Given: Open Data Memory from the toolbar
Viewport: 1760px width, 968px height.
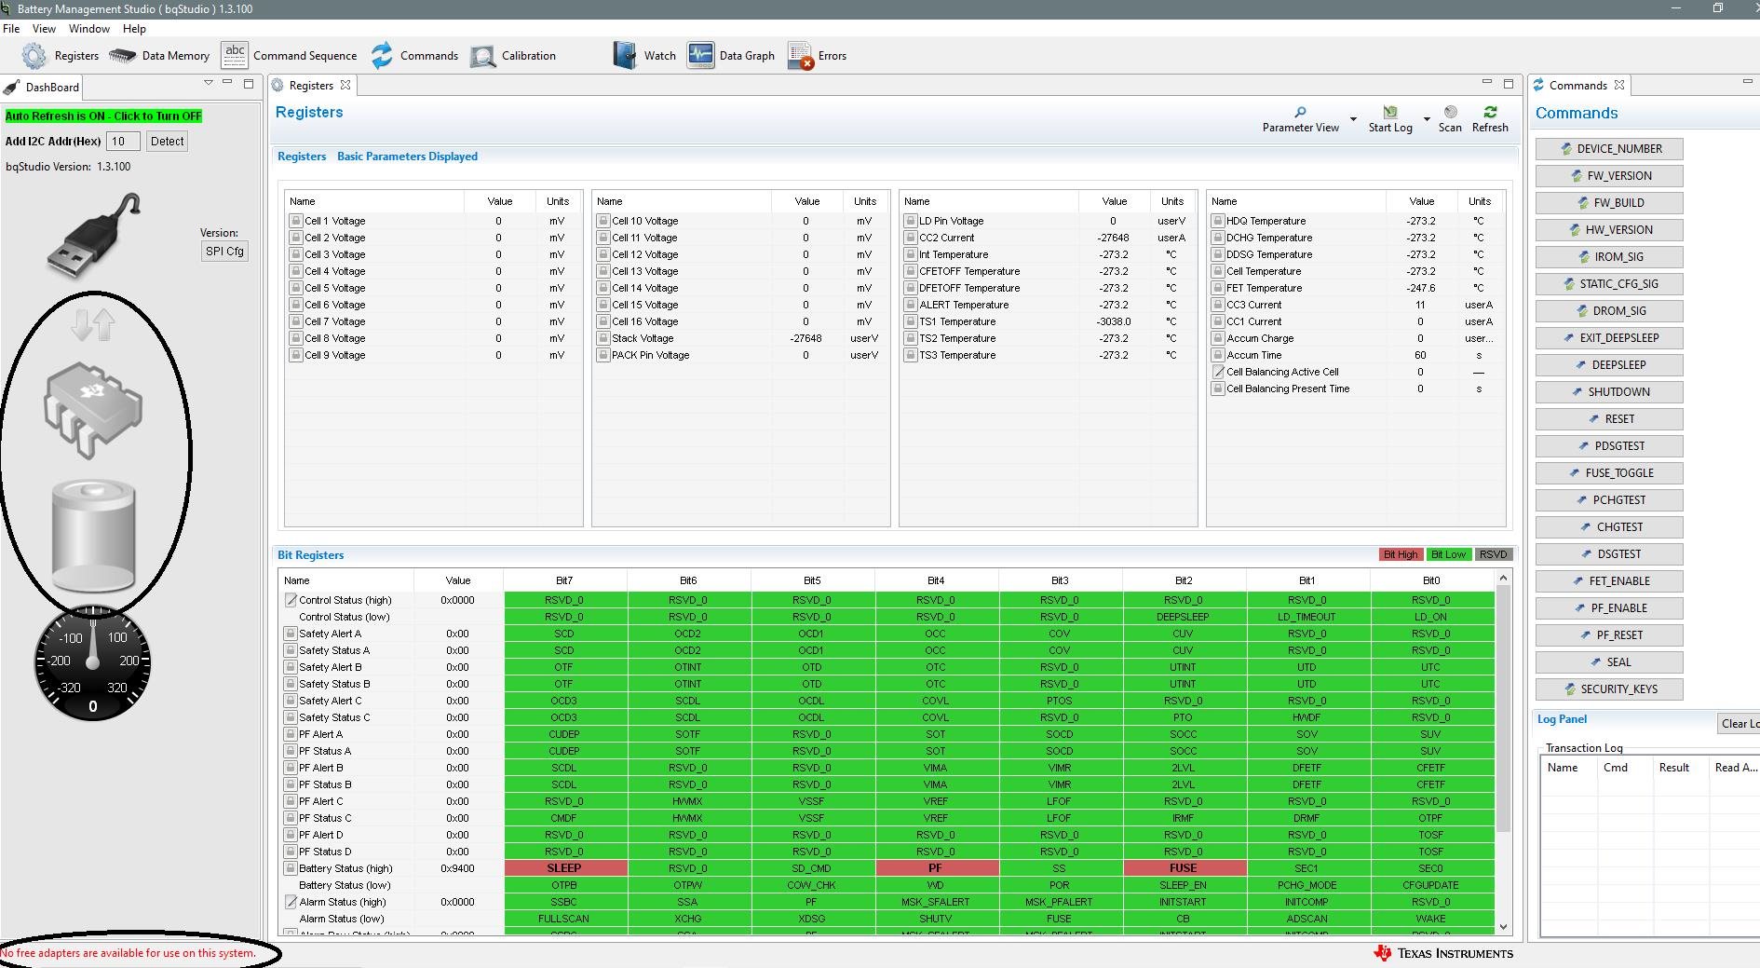Looking at the screenshot, I should click(x=159, y=56).
